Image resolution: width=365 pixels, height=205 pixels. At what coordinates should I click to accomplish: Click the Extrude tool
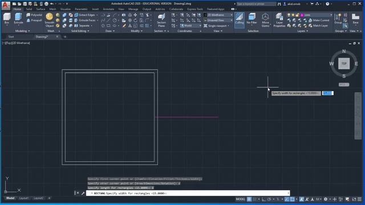(18, 19)
